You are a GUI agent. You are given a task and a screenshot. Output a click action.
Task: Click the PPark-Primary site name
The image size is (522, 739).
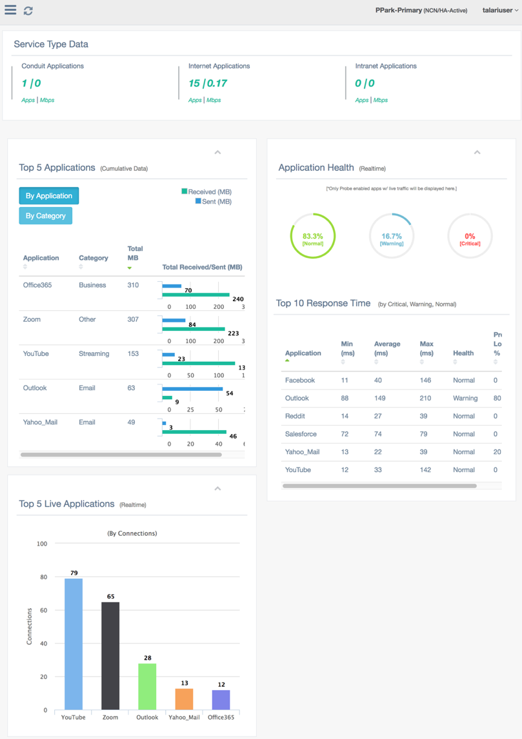coord(399,10)
